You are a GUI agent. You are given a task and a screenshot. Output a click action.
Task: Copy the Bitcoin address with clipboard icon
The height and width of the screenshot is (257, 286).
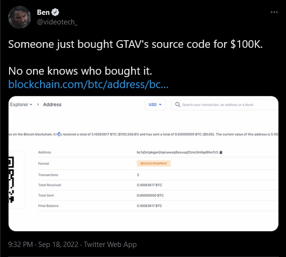pos(220,152)
